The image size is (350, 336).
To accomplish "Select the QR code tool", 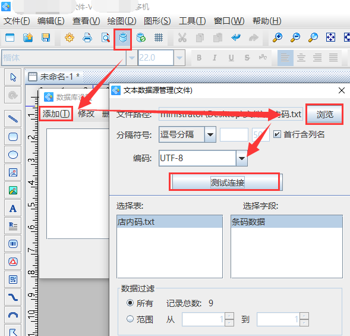I will point(13,280).
